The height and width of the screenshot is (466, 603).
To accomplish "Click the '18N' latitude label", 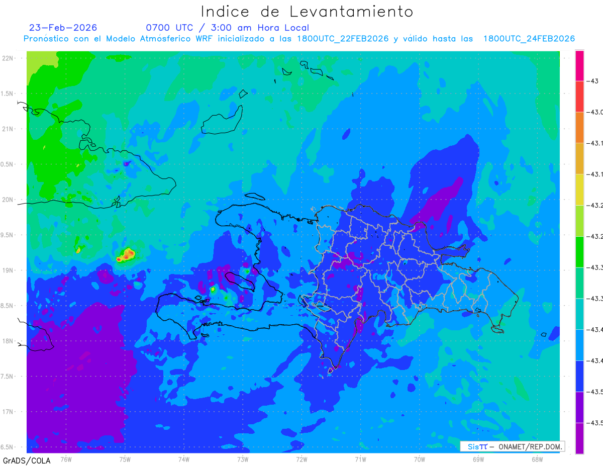I will coord(9,341).
